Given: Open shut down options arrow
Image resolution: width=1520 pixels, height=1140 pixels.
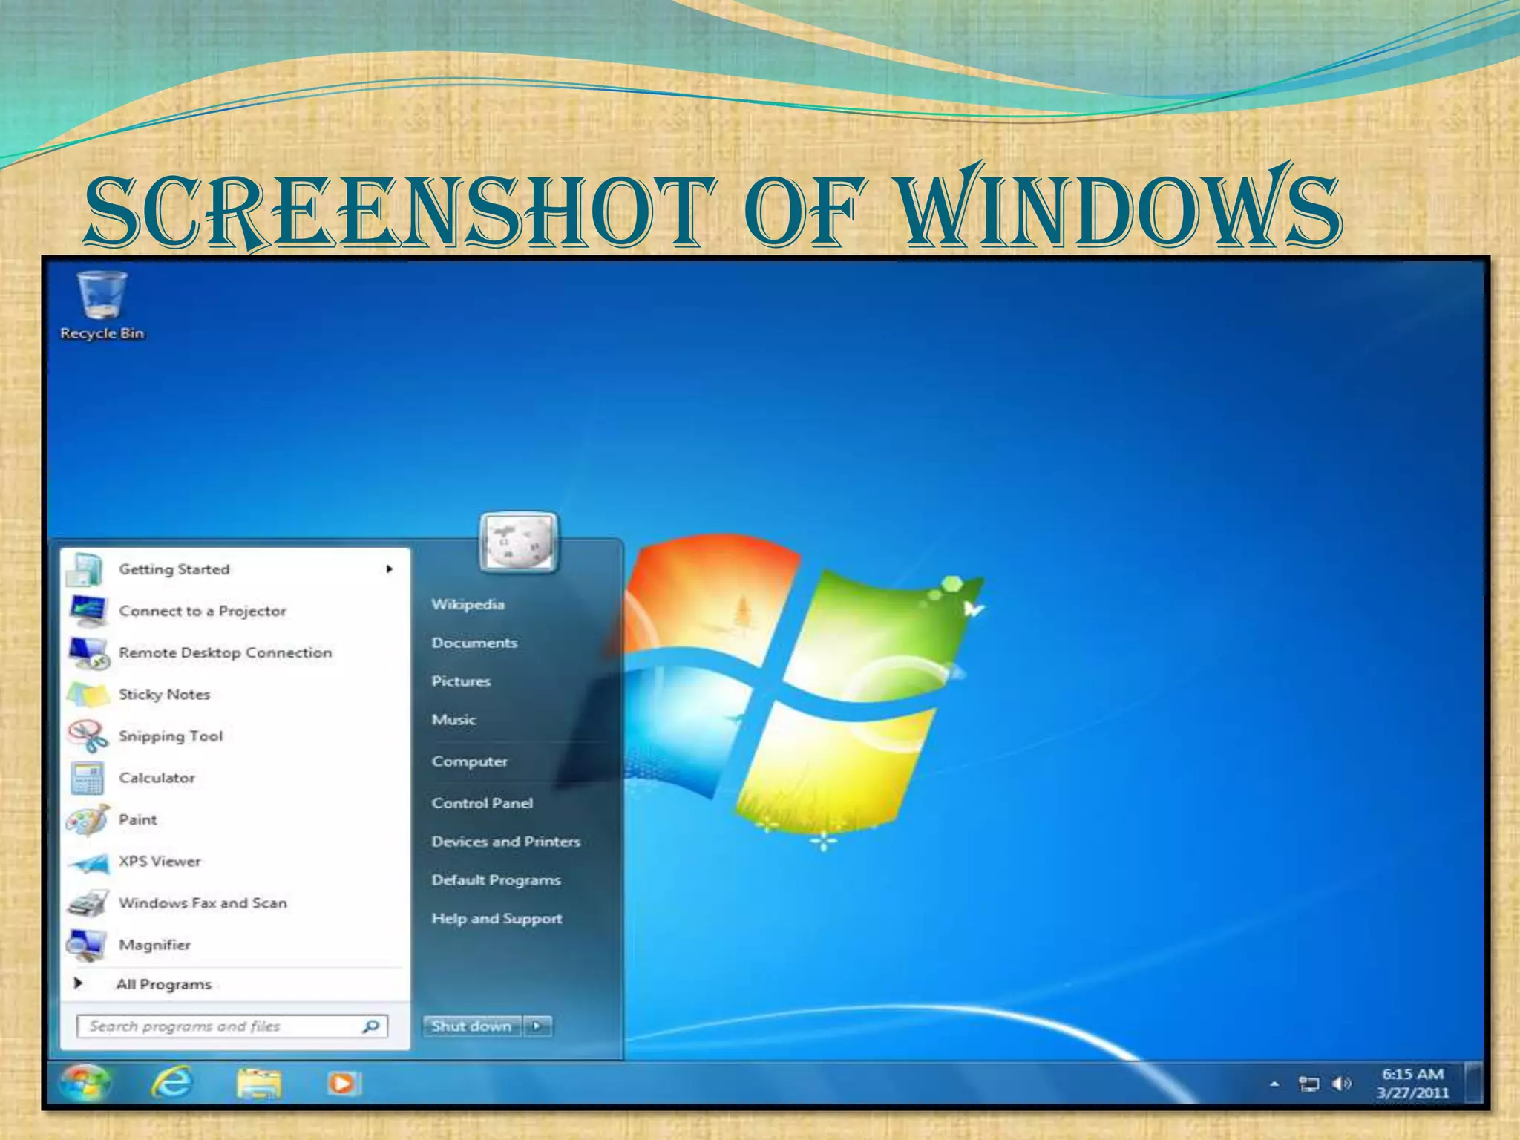Looking at the screenshot, I should point(537,1026).
